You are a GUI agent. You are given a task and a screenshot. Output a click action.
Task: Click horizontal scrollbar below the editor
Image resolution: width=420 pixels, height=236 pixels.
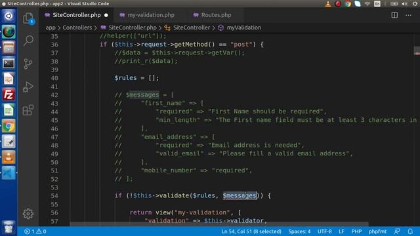(x=219, y=224)
